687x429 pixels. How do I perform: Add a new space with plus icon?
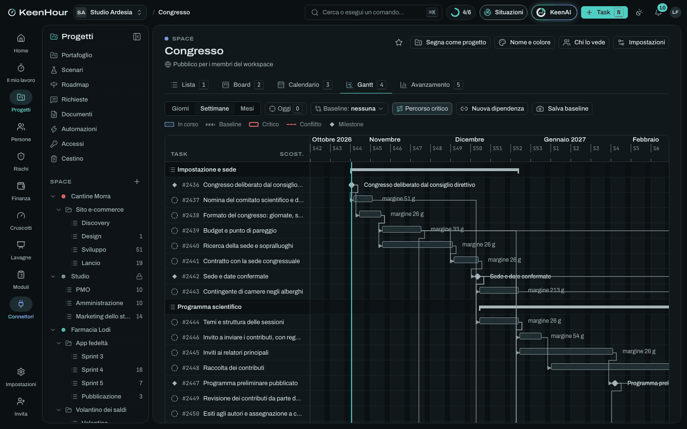[137, 182]
